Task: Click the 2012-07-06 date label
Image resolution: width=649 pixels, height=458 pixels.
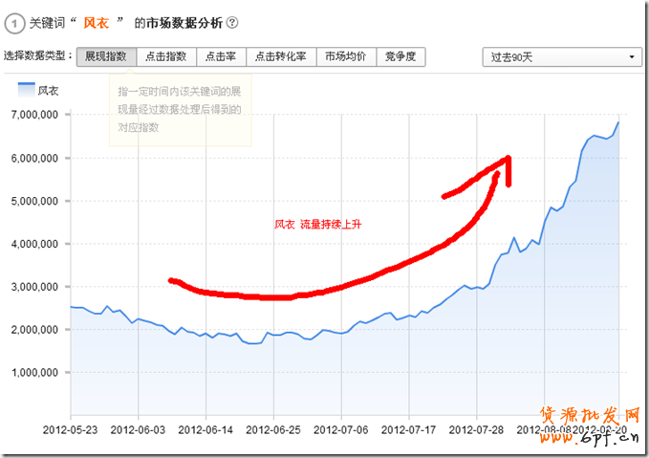Action: 341,430
